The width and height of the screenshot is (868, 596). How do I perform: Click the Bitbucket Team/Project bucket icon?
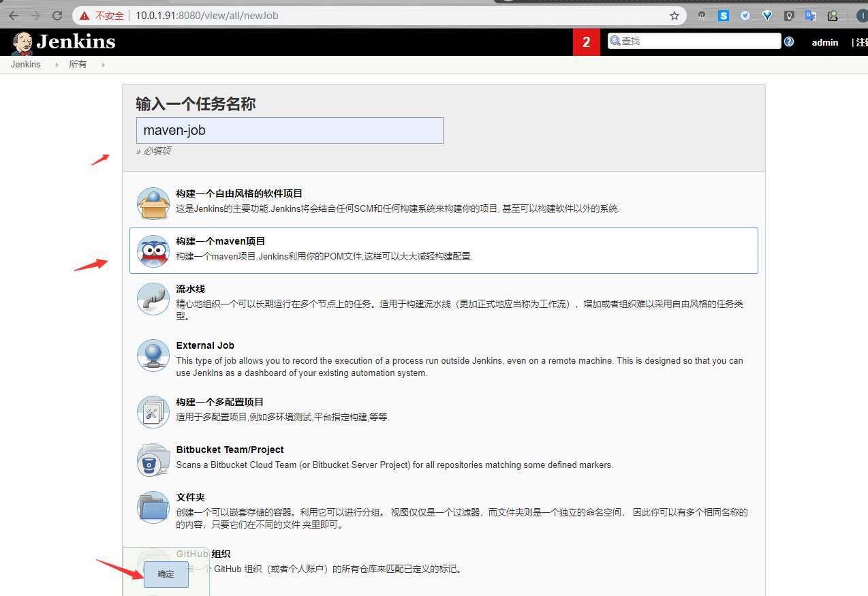(x=153, y=459)
